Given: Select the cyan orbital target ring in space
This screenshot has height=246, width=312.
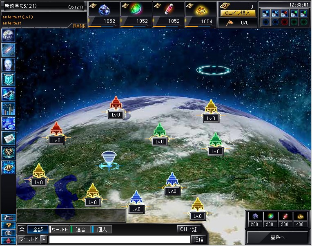Looking at the screenshot, I should (214, 70).
